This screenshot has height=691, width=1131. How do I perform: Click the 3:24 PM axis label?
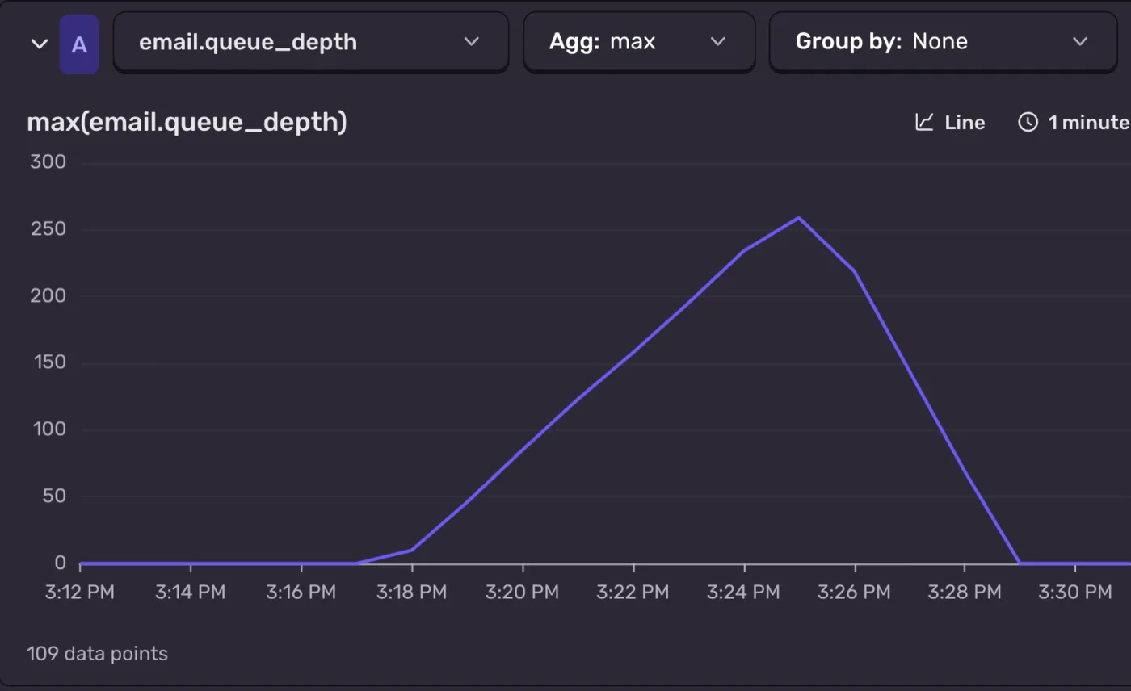(x=744, y=592)
